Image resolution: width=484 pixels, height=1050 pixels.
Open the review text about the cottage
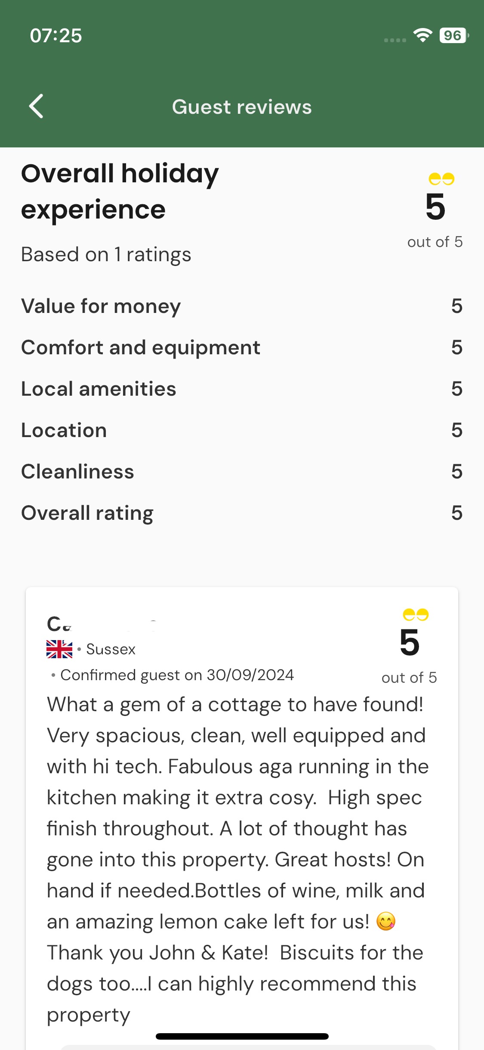coord(236,859)
